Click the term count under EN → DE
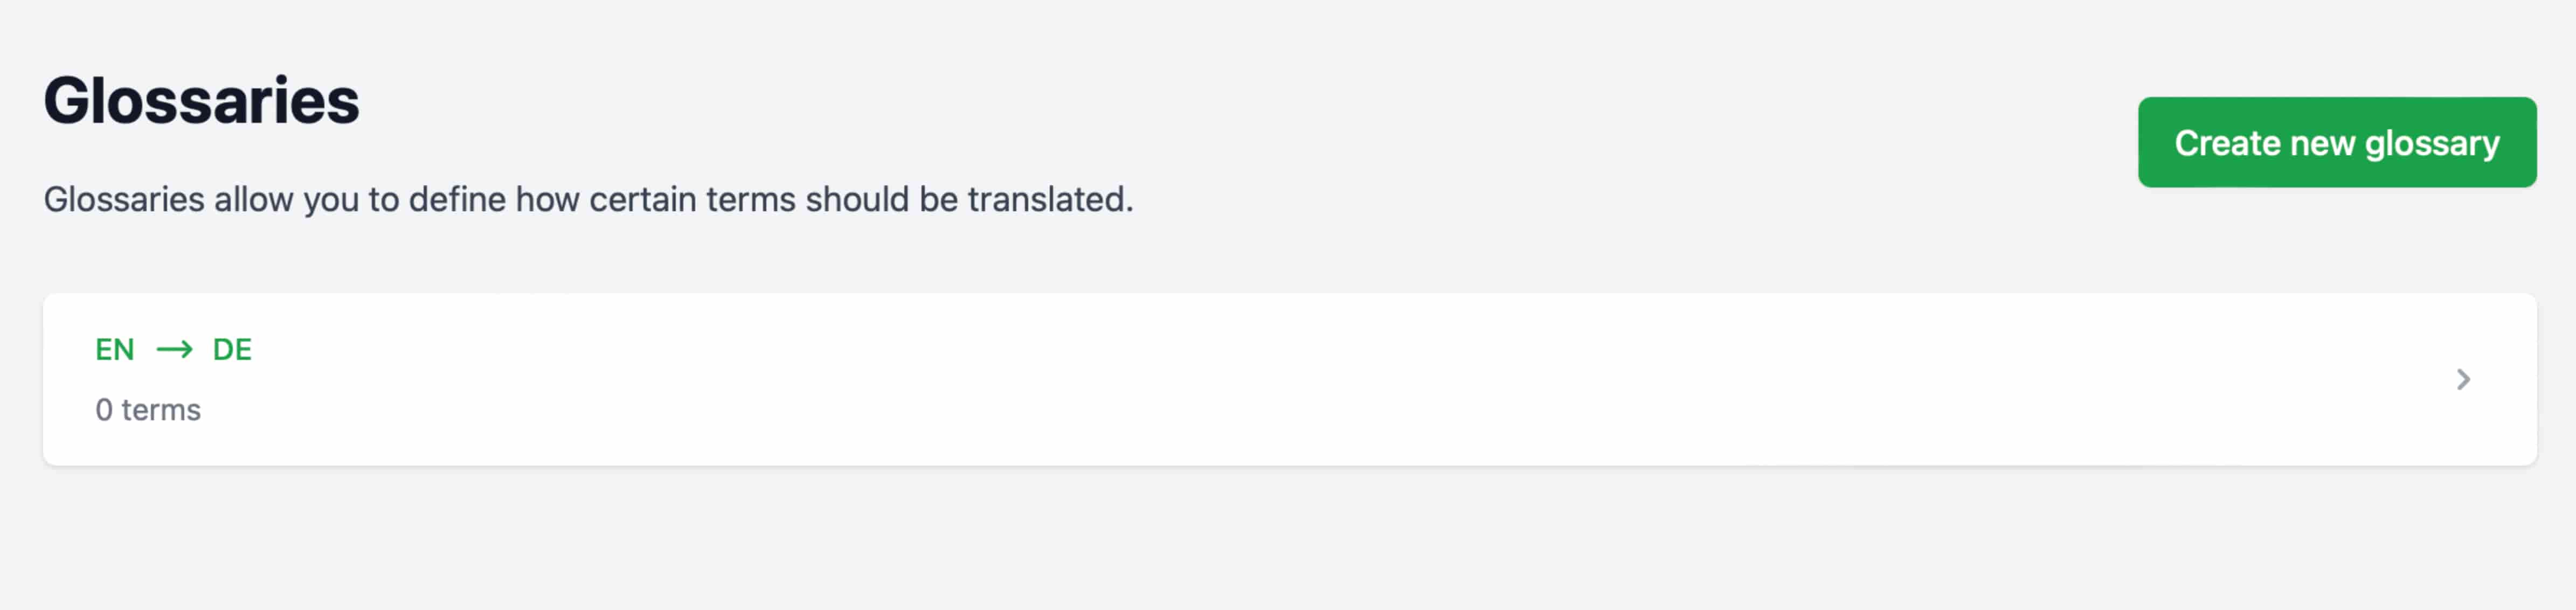This screenshot has width=2576, height=610. [148, 410]
